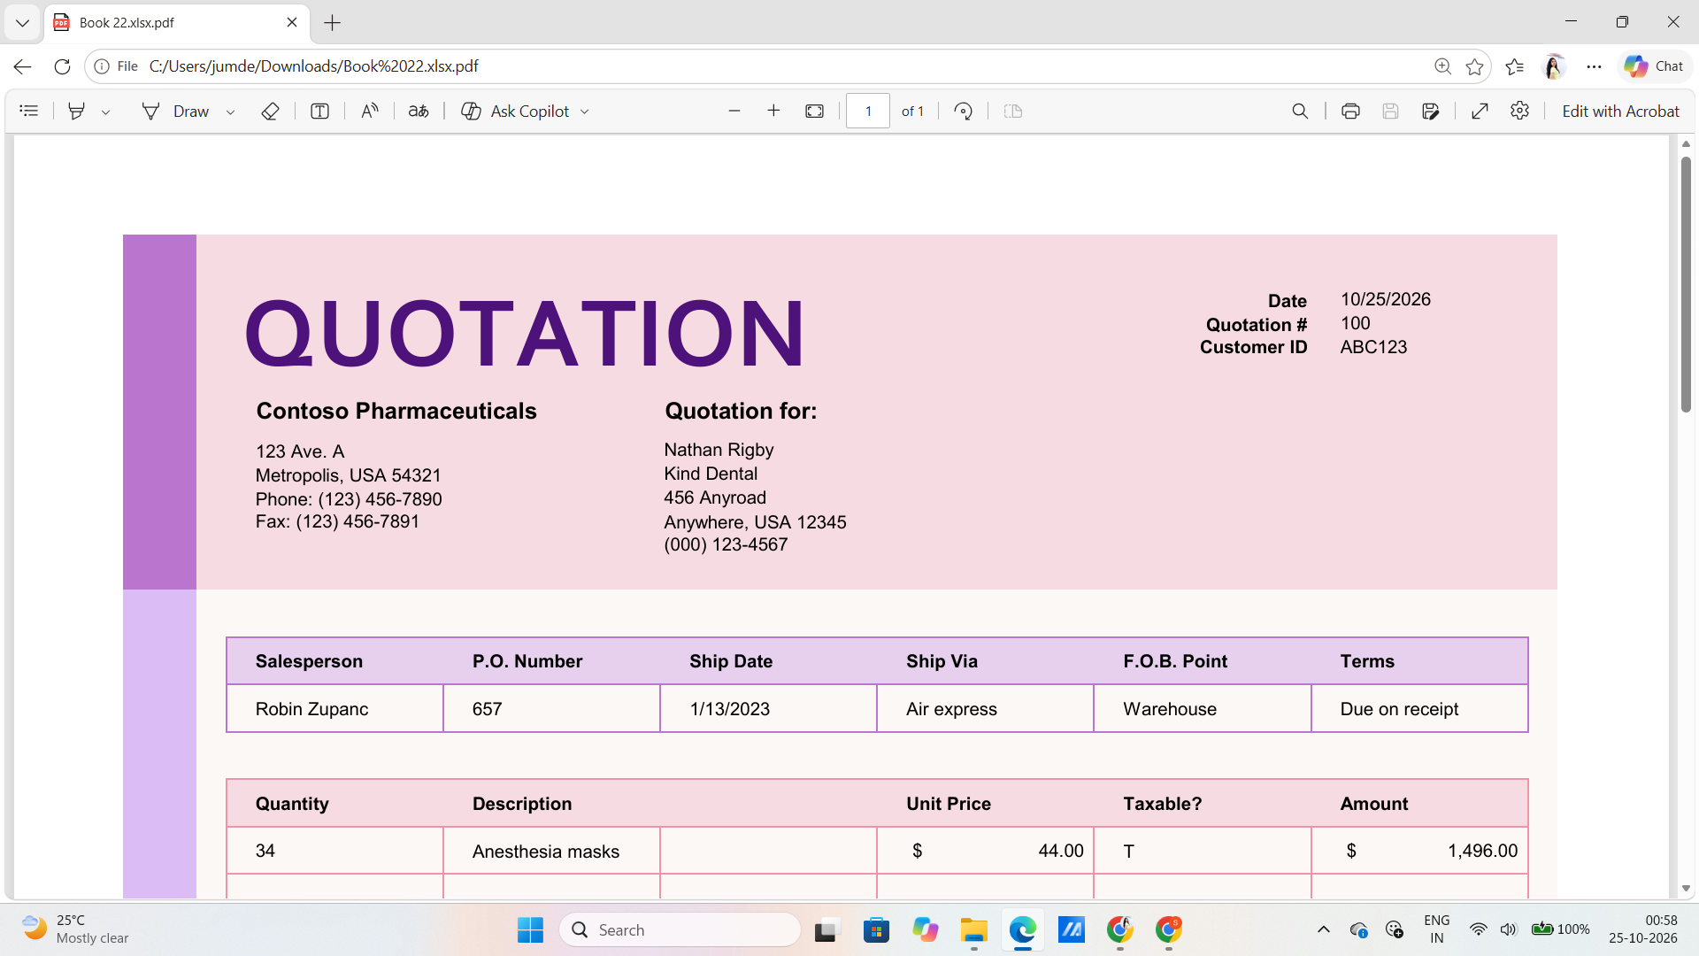Click Save as icon with pen

tap(1430, 111)
